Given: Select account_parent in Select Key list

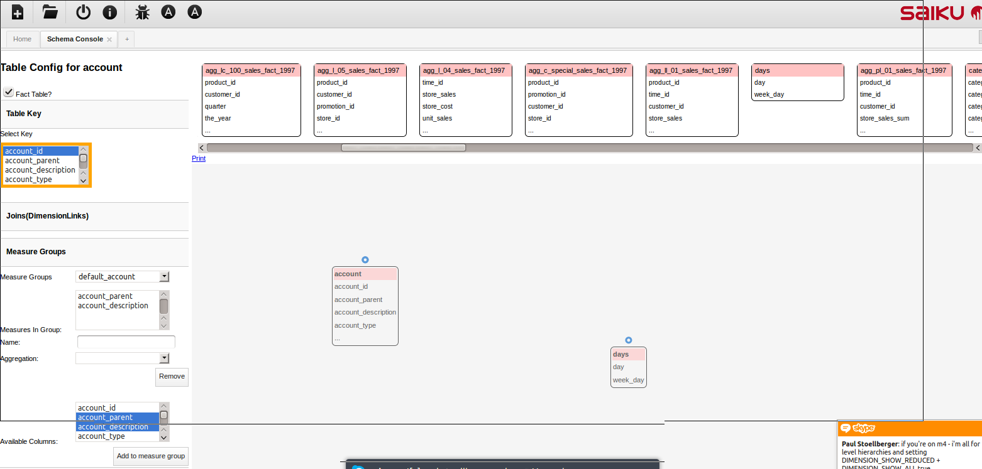Looking at the screenshot, I should coord(41,161).
